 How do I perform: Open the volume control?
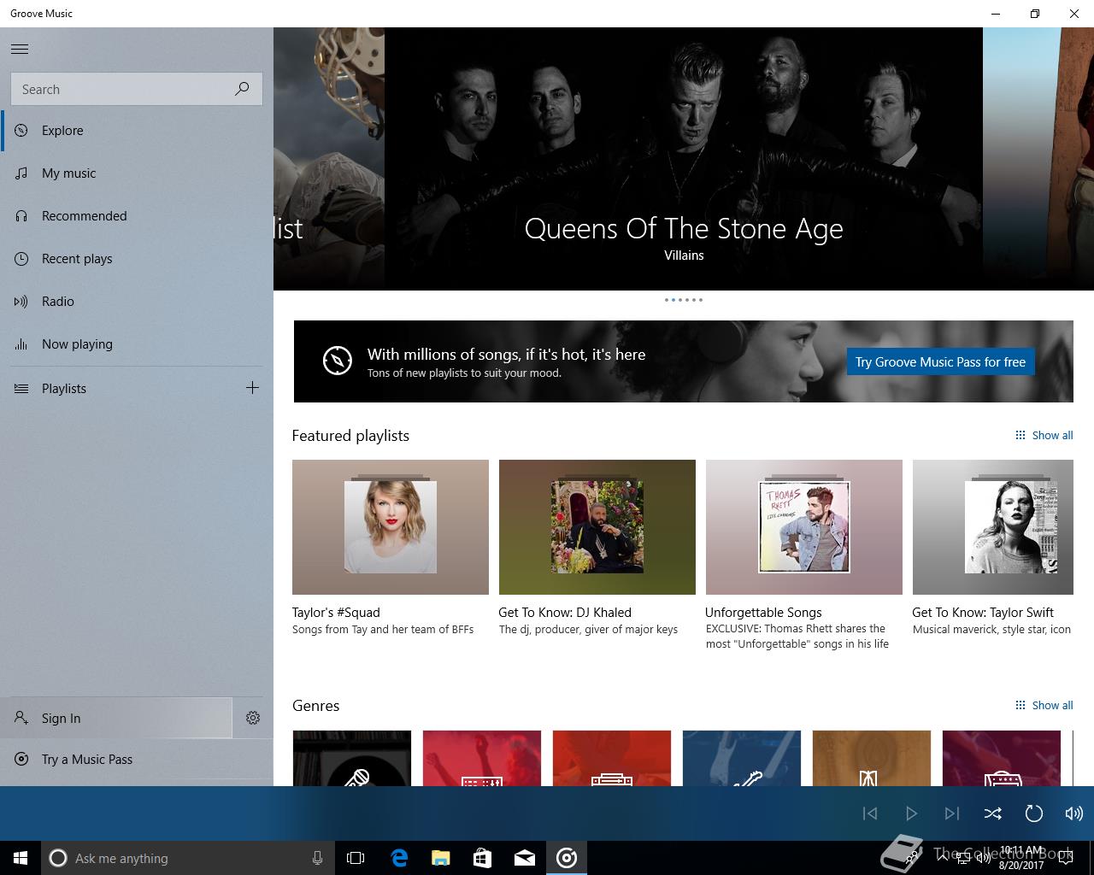tap(1074, 813)
